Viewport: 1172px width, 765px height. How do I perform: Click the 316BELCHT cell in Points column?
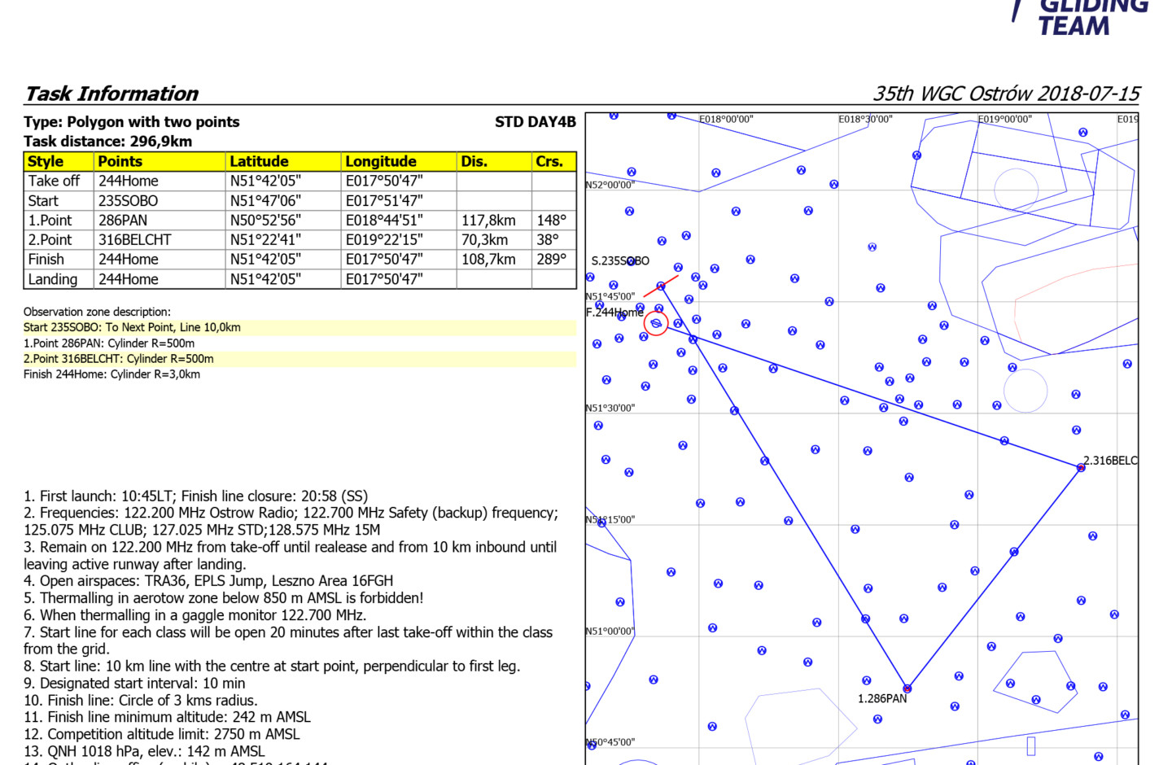click(x=135, y=240)
